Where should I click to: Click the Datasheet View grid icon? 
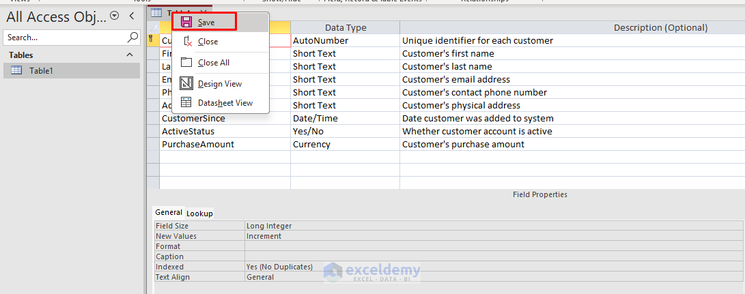(186, 103)
